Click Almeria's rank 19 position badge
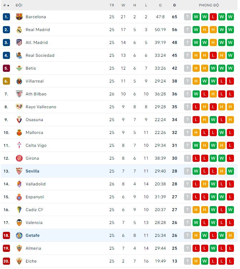 click(6, 248)
